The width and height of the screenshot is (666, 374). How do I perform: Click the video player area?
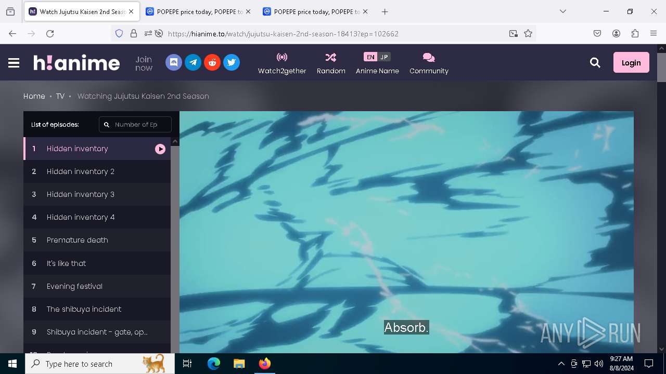pos(406,232)
